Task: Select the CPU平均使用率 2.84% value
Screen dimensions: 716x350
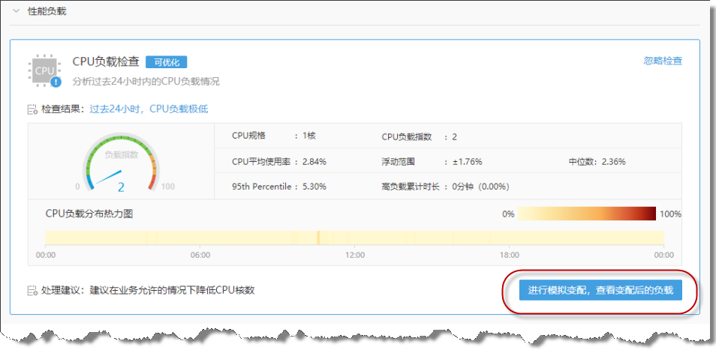Action: (x=314, y=162)
